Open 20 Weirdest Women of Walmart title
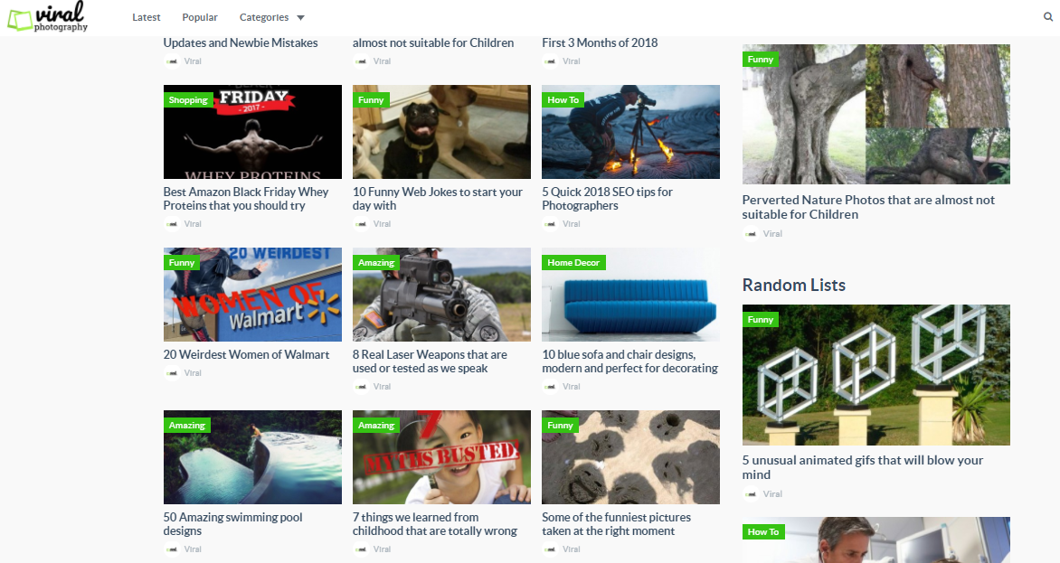Screen dimensions: 1060x563 point(246,354)
